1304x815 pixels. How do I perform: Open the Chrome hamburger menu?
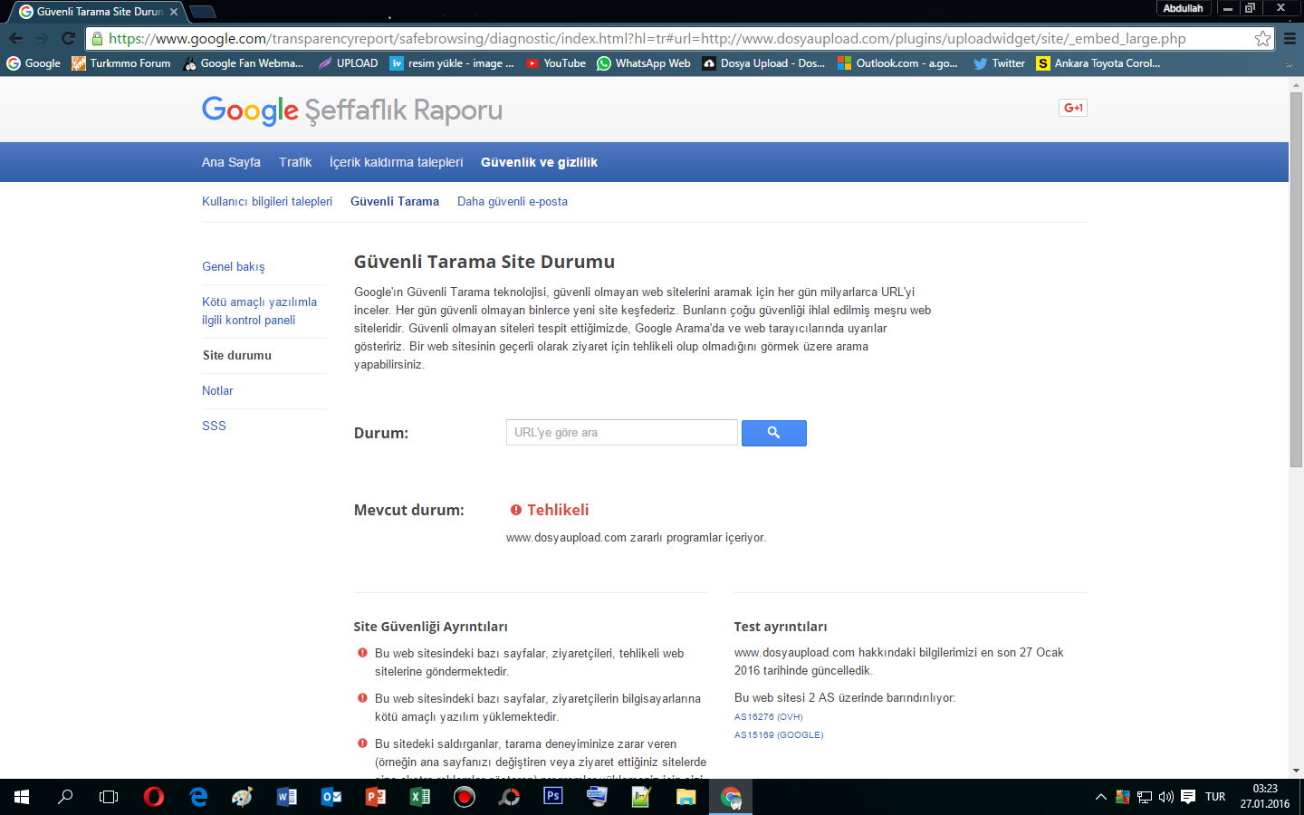(x=1290, y=38)
